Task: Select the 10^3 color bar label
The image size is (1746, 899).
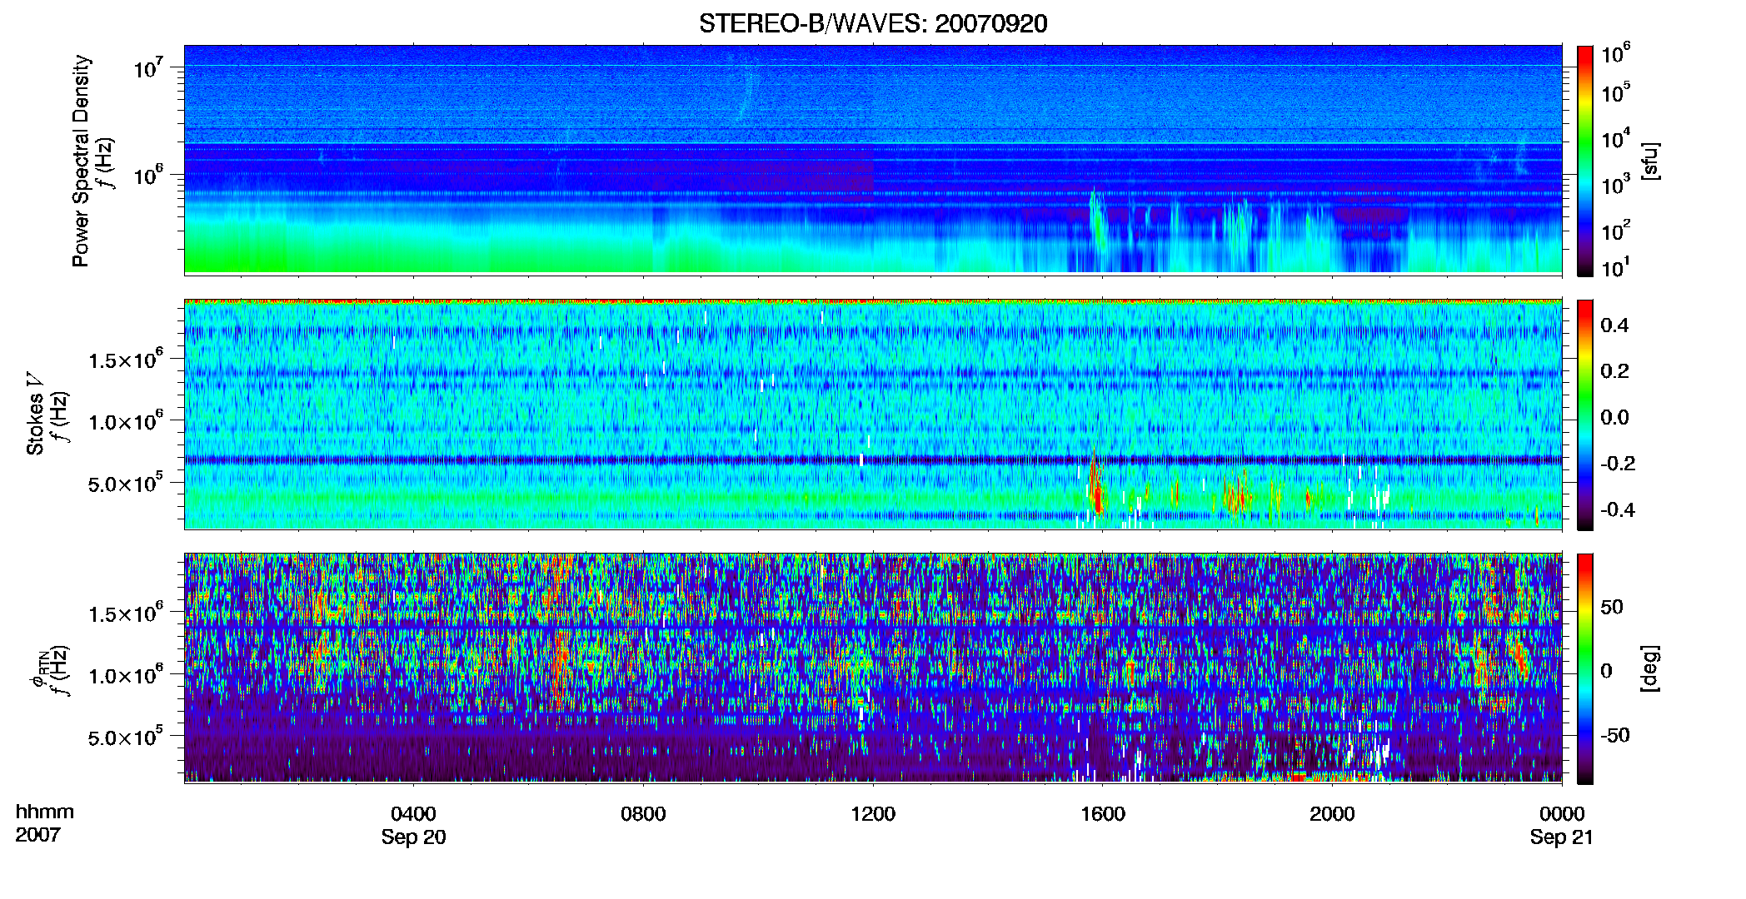Action: click(1615, 184)
